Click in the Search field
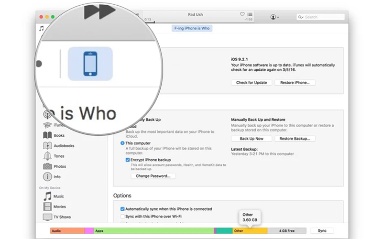Screen dimensions: 382x239 [320, 17]
